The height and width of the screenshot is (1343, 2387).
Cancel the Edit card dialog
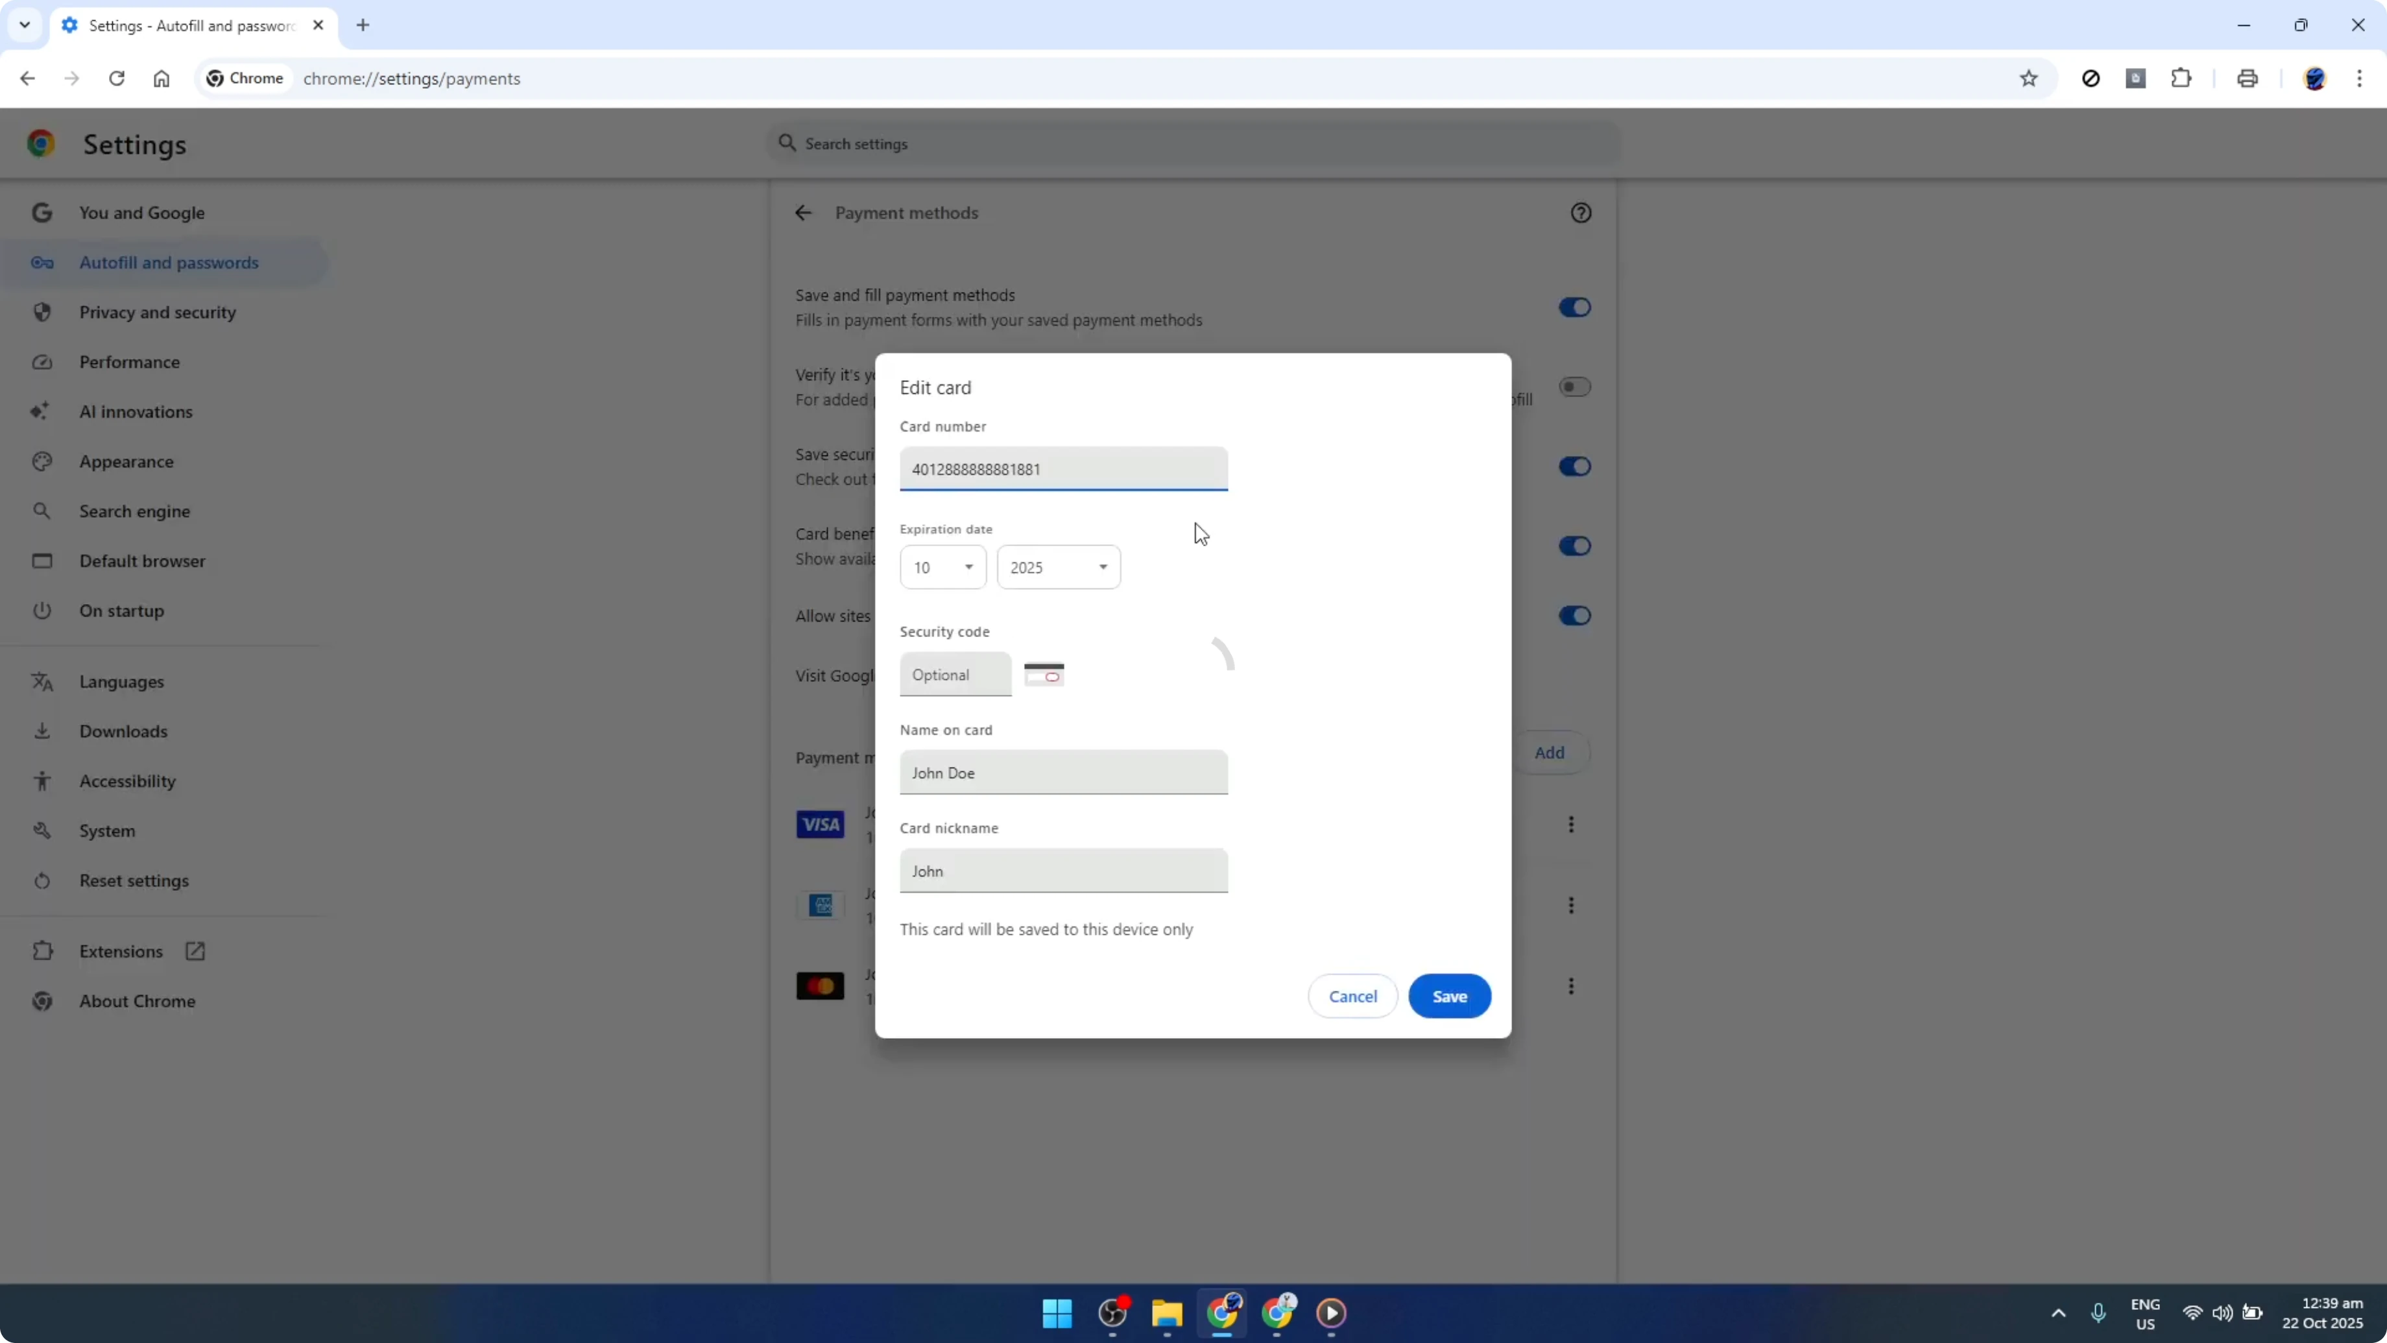(1352, 995)
